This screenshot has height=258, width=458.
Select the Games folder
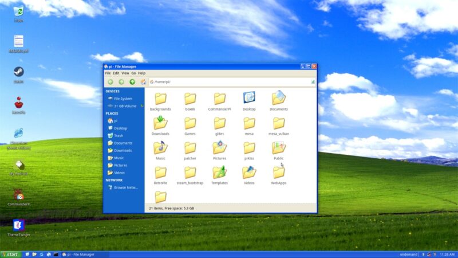(x=190, y=126)
